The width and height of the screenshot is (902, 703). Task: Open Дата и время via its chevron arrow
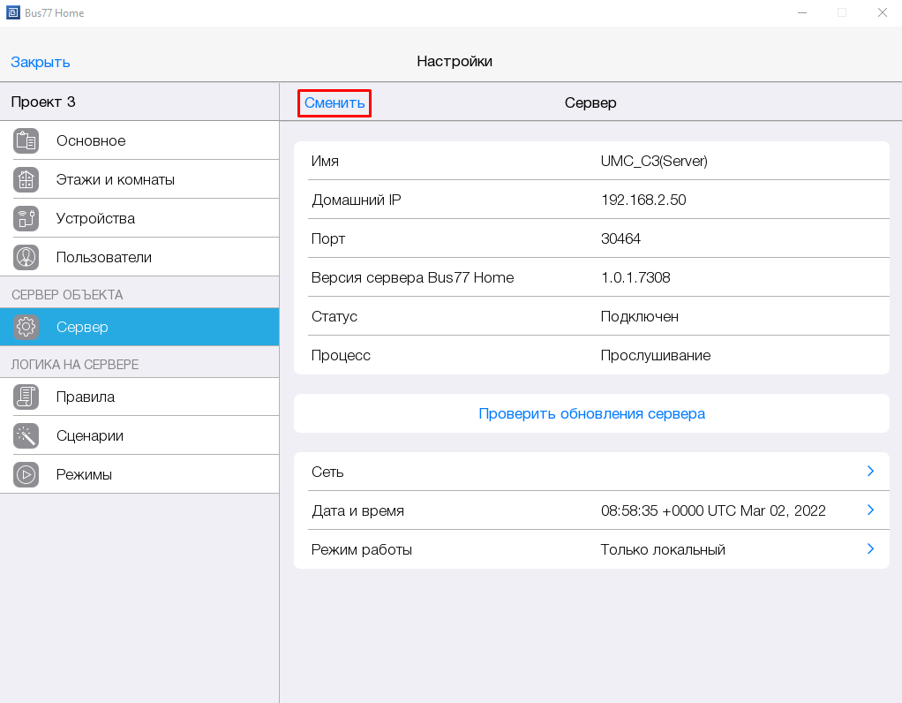[870, 510]
